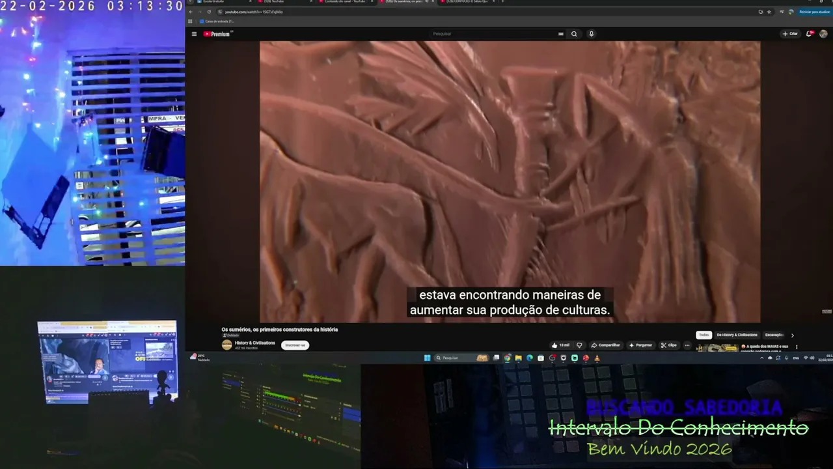This screenshot has width=833, height=469.
Task: Click the video player to pause
Action: pyautogui.click(x=510, y=182)
